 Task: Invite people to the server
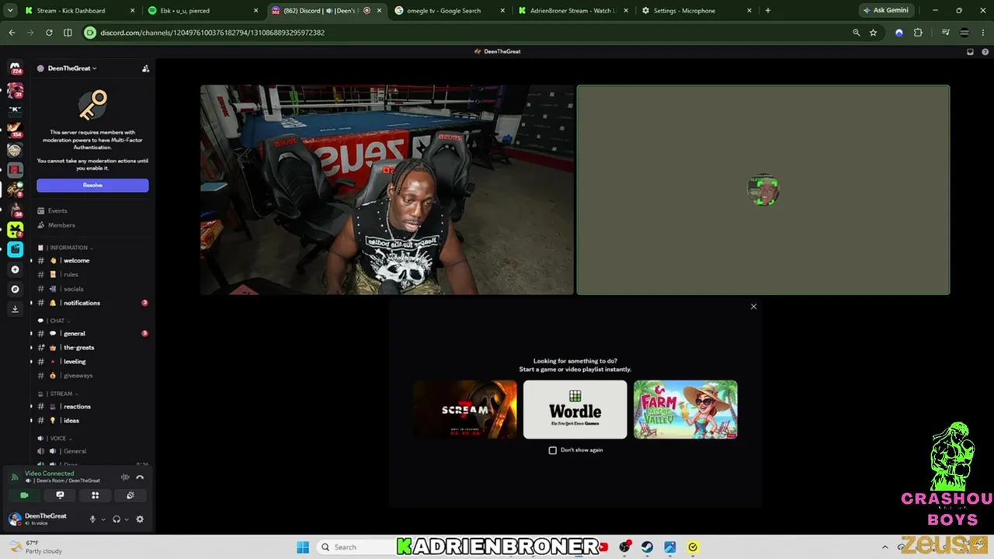coord(145,68)
